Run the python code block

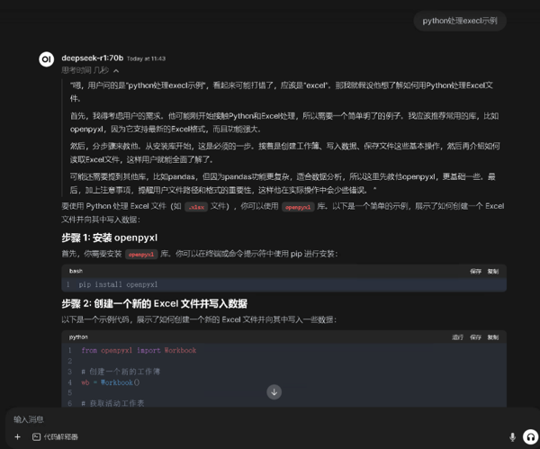[x=457, y=337]
